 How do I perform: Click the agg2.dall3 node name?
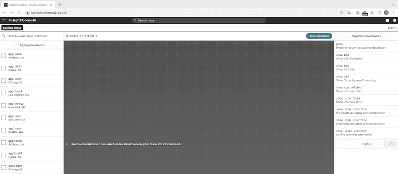point(15,153)
